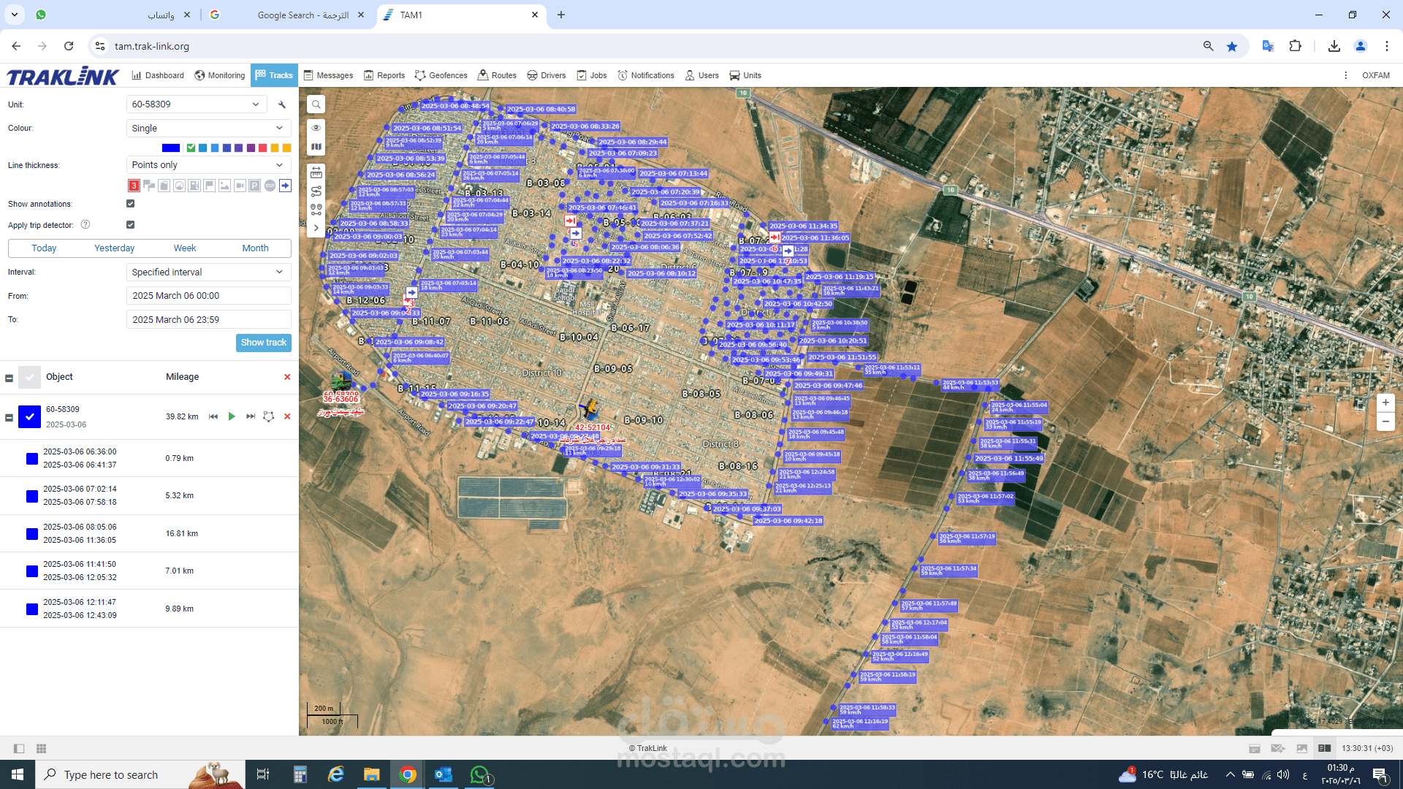The height and width of the screenshot is (789, 1403).
Task: Open the Notifications tab
Action: click(x=646, y=75)
